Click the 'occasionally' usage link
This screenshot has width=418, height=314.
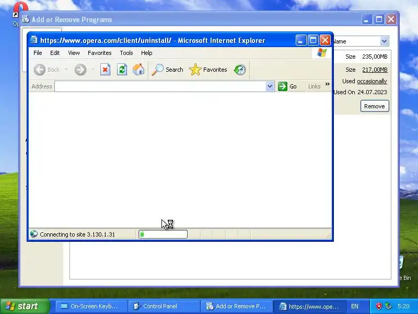coord(372,81)
